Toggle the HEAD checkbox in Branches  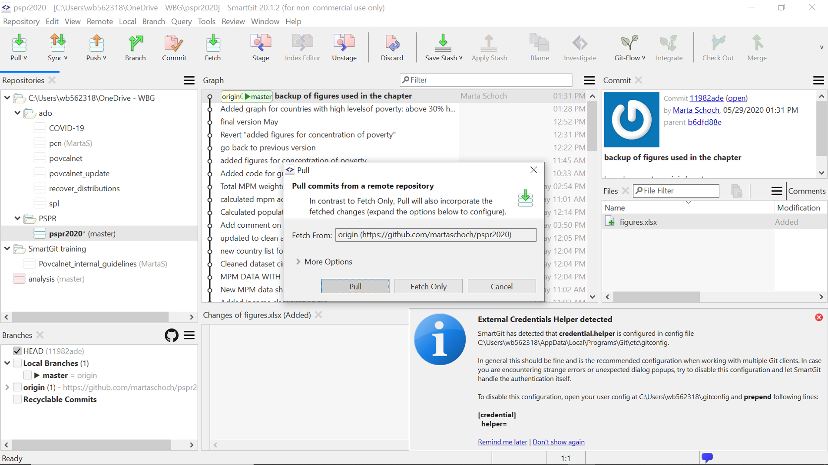click(x=17, y=351)
